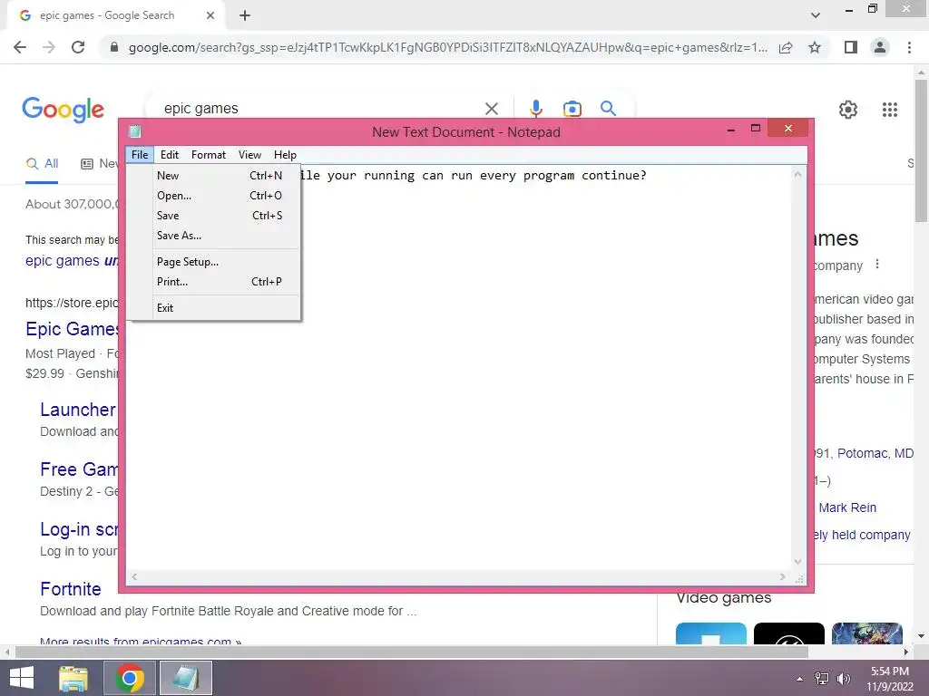929x696 pixels.
Task: Open the Fortnite search result link
Action: click(x=71, y=589)
